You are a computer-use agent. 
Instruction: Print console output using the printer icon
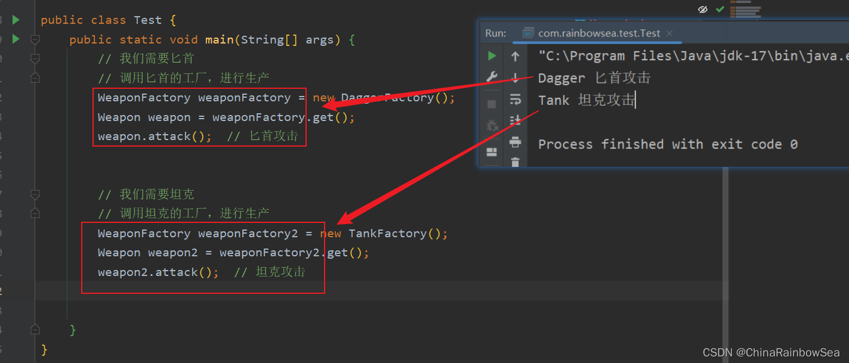pyautogui.click(x=515, y=142)
